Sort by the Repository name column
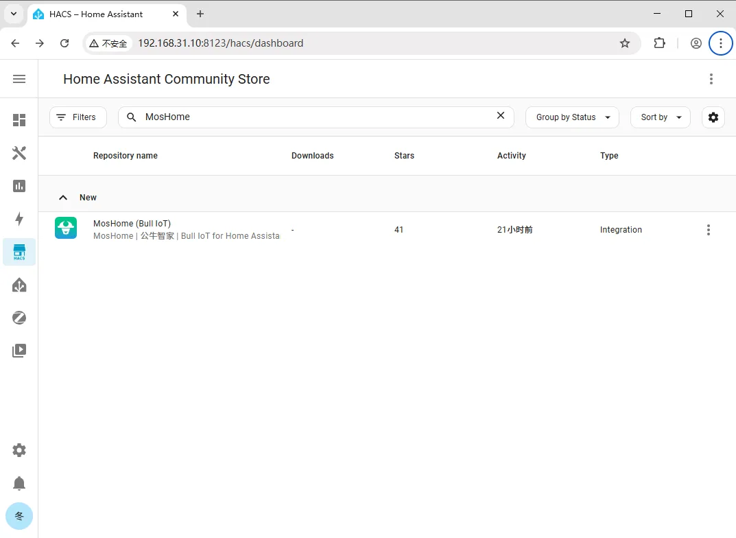 click(x=126, y=155)
